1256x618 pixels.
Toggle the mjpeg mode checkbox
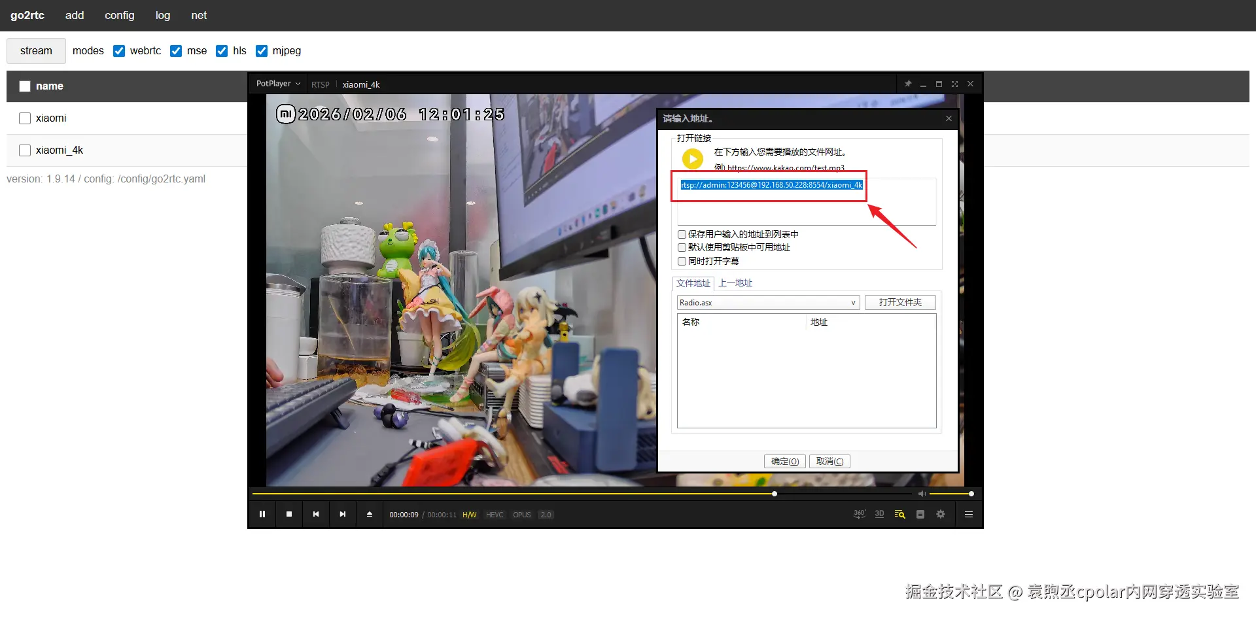click(262, 51)
